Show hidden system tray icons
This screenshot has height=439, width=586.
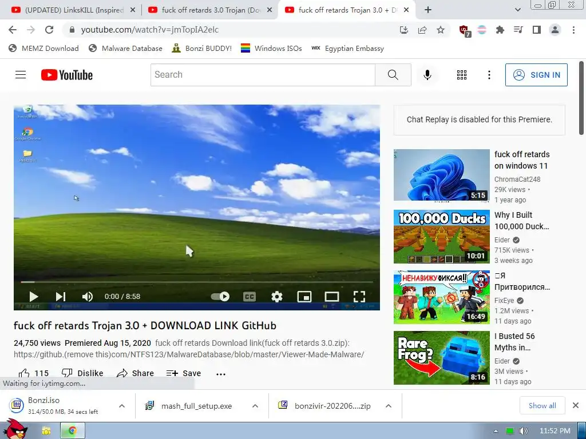[x=496, y=431]
